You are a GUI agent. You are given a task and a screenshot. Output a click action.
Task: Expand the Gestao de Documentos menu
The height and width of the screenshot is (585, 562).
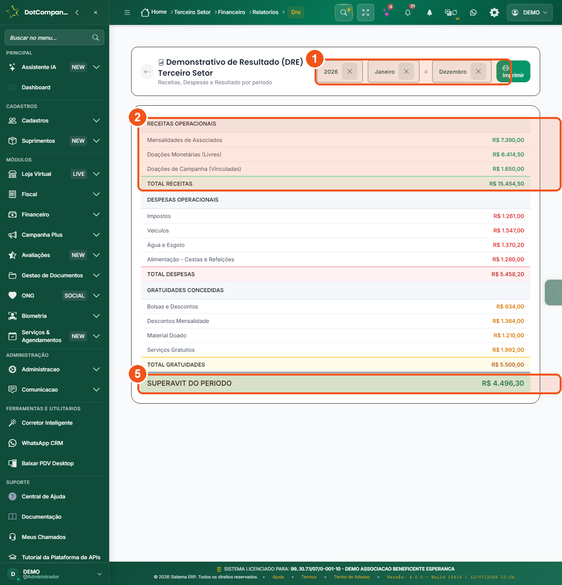pos(96,275)
